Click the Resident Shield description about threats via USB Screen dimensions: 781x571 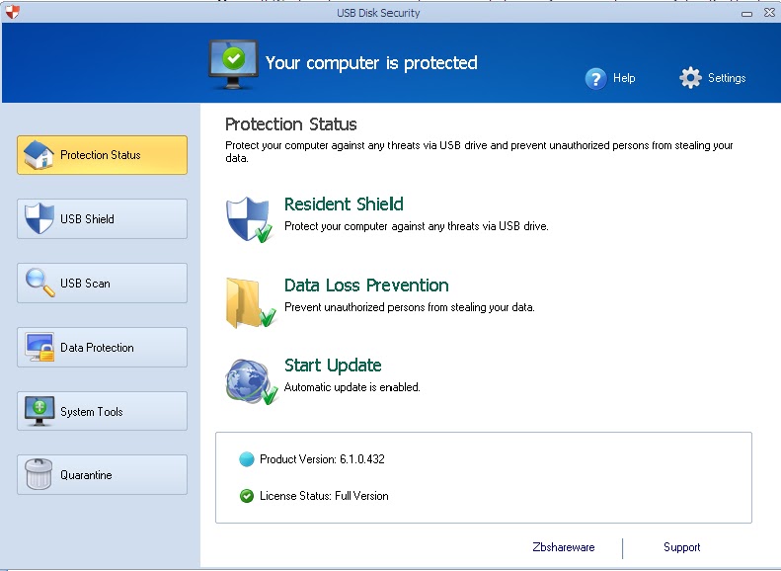[417, 226]
